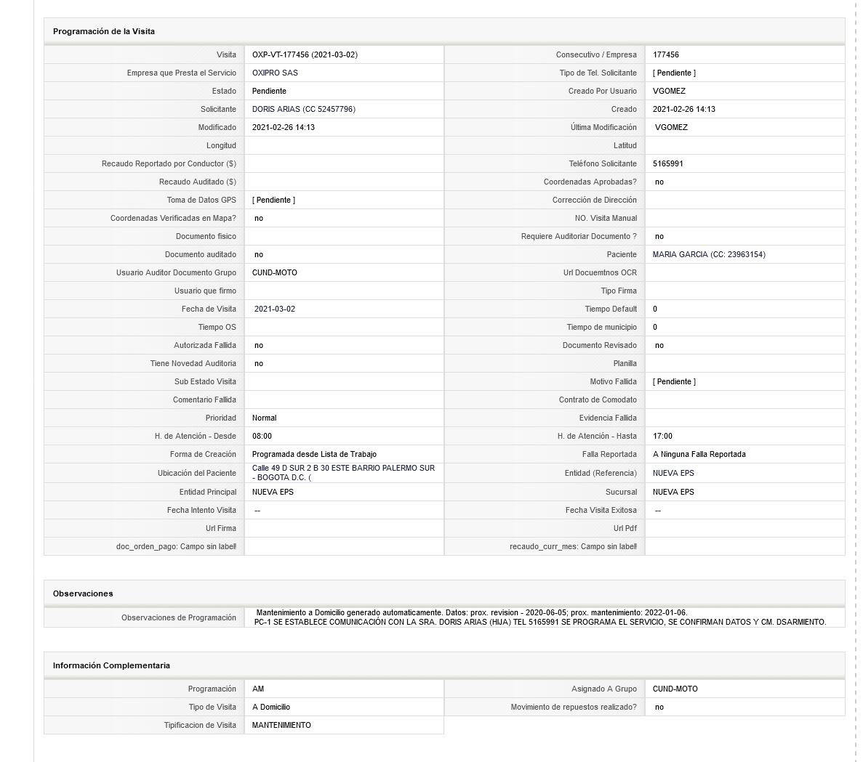Open patient address Calle 49 D SUR link
Screen dimensions: 863x762
pyautogui.click(x=343, y=473)
